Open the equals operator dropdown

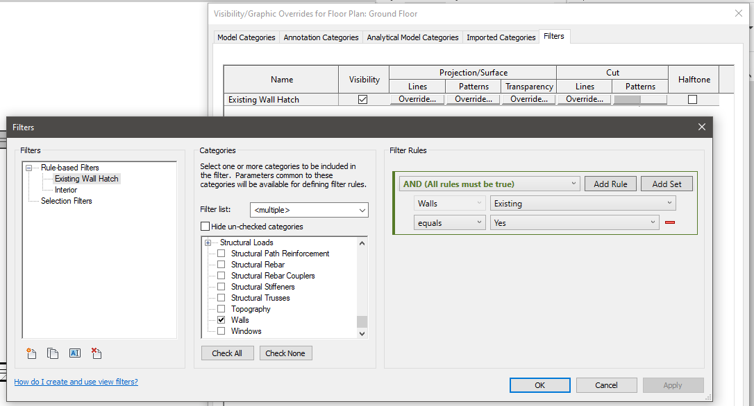coord(450,222)
